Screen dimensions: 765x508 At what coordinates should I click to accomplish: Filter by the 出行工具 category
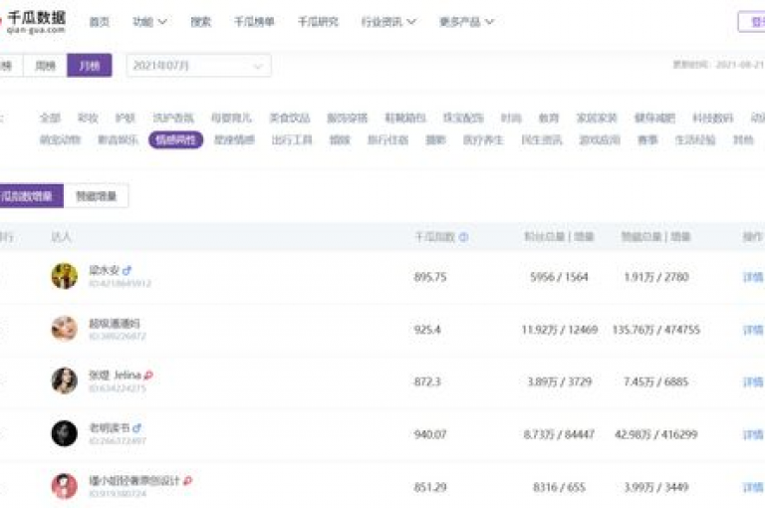click(292, 140)
